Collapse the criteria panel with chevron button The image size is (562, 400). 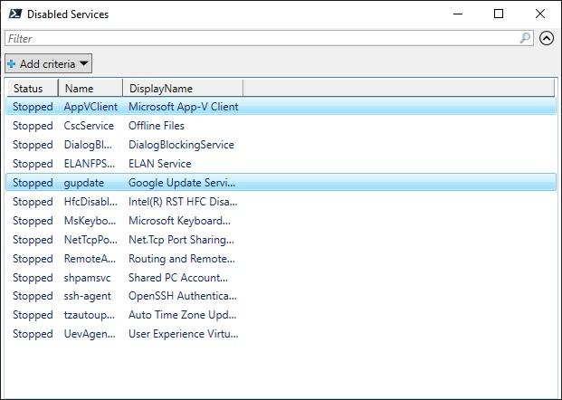tap(546, 38)
